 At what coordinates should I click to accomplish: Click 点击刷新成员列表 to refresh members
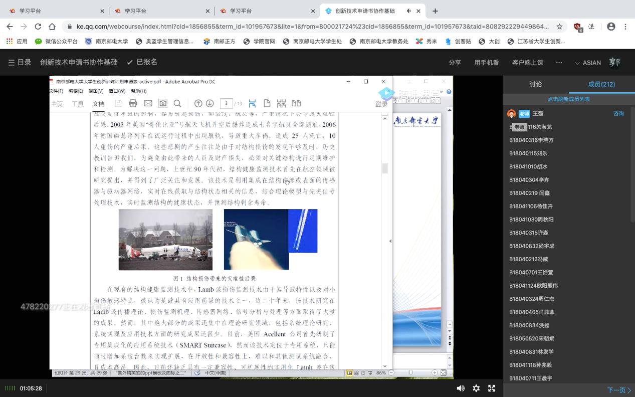tap(568, 99)
